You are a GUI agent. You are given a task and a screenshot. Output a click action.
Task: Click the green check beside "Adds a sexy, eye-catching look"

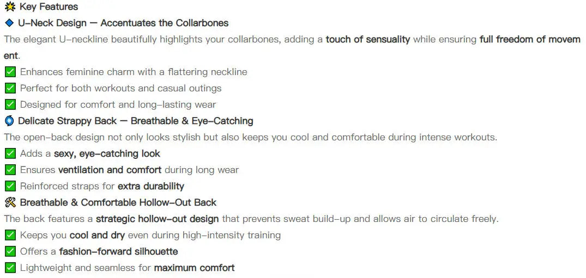coord(10,153)
